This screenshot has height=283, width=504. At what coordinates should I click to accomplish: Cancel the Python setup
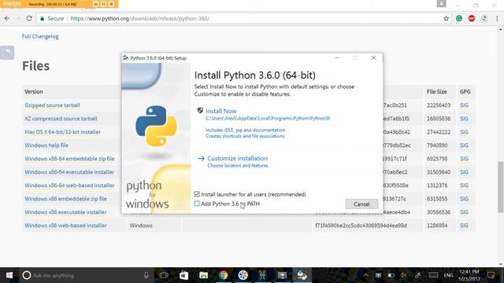(361, 204)
